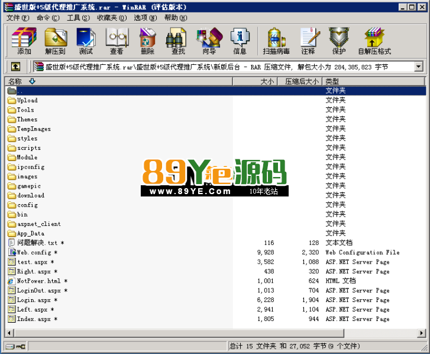Expand the address path dropdown arrow
The width and height of the screenshot is (430, 354).
[x=419, y=67]
